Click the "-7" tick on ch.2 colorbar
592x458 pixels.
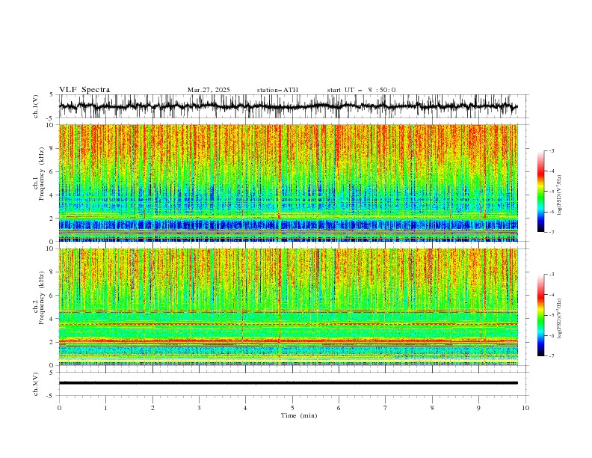(552, 356)
